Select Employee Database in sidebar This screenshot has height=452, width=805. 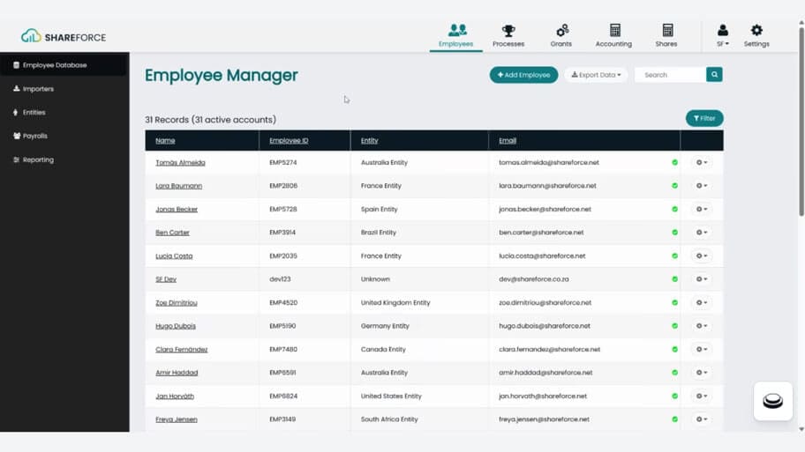64,65
